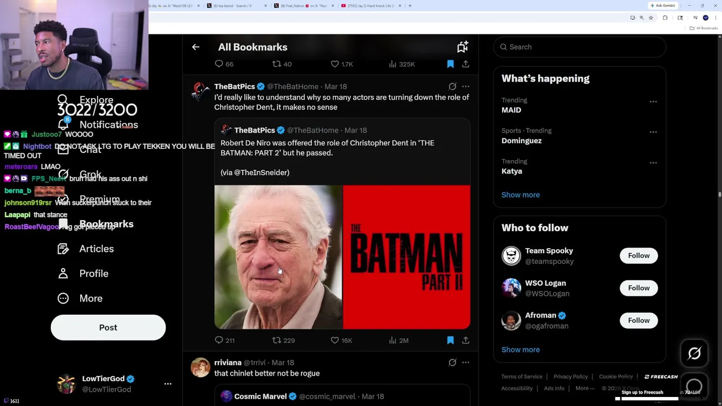This screenshot has height=406, width=722.
Task: Follow Team Spooky
Action: tap(639, 256)
